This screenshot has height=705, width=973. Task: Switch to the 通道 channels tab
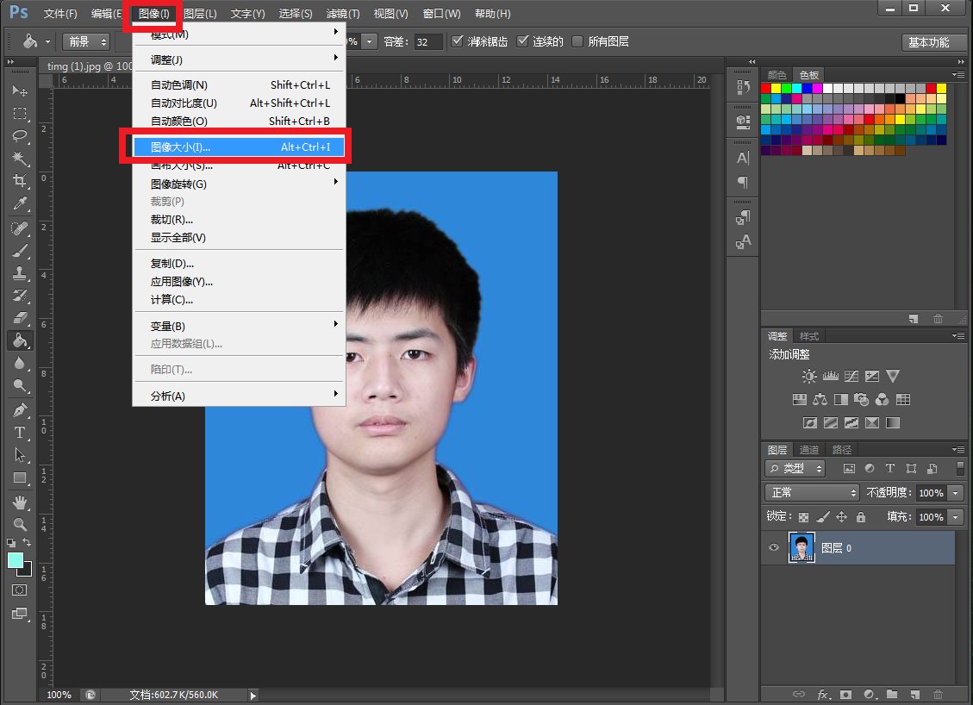(809, 450)
